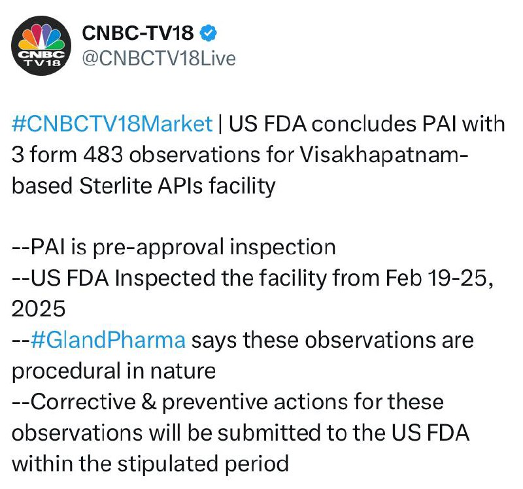Open the #GlandPharma hashtag
Image resolution: width=523 pixels, height=489 pixels.
click(x=108, y=340)
